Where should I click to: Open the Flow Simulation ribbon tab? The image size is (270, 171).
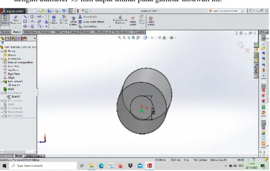[x=121, y=32]
